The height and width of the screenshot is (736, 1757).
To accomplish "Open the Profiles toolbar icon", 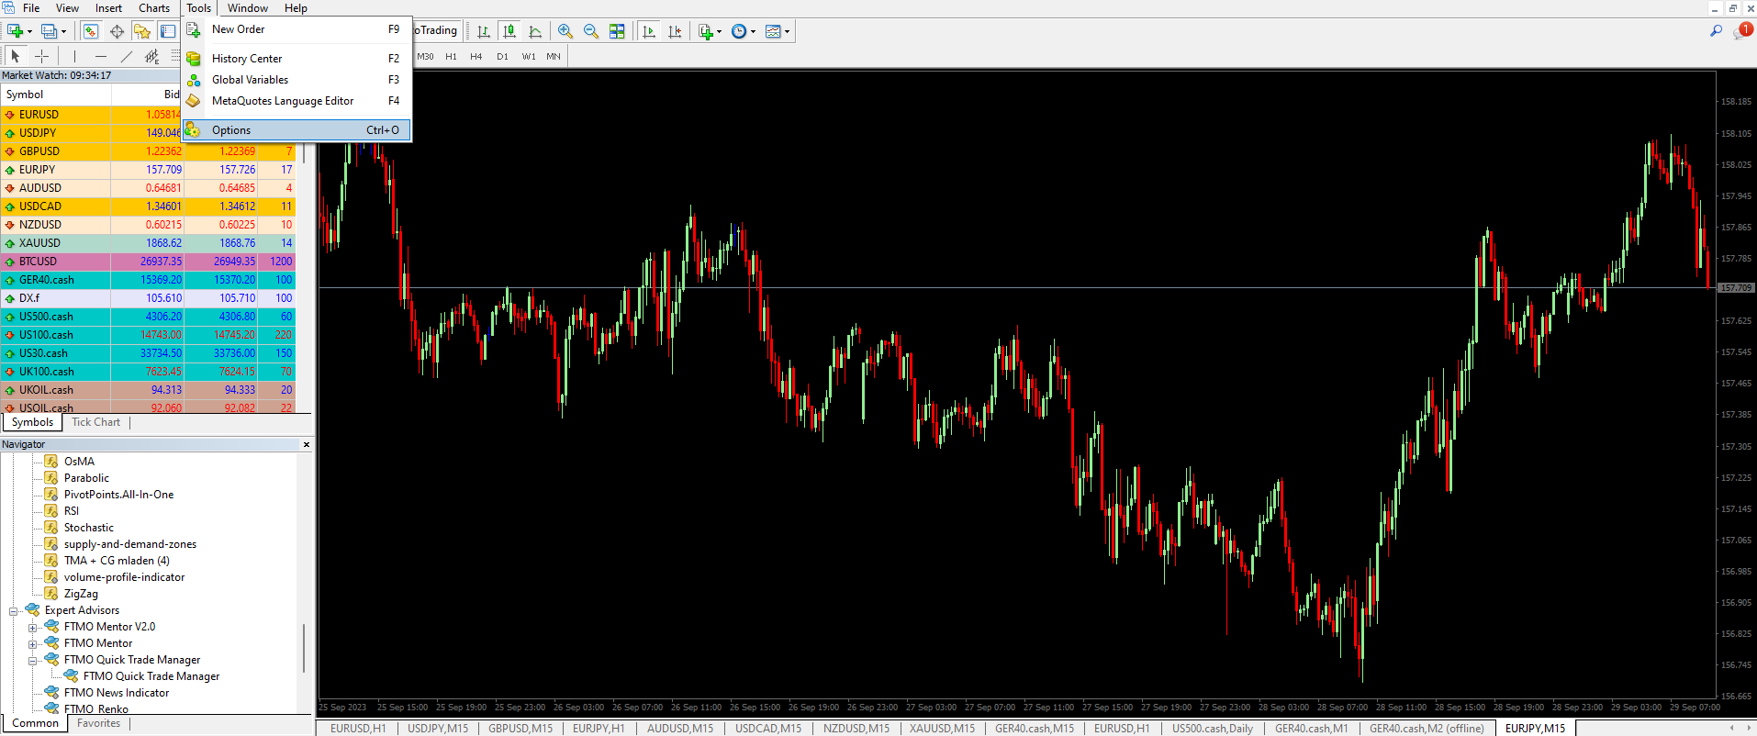I will coord(49,31).
